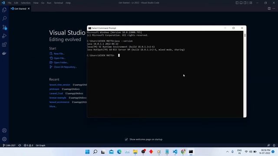Expand the system tray hidden icons chevron

227,152
